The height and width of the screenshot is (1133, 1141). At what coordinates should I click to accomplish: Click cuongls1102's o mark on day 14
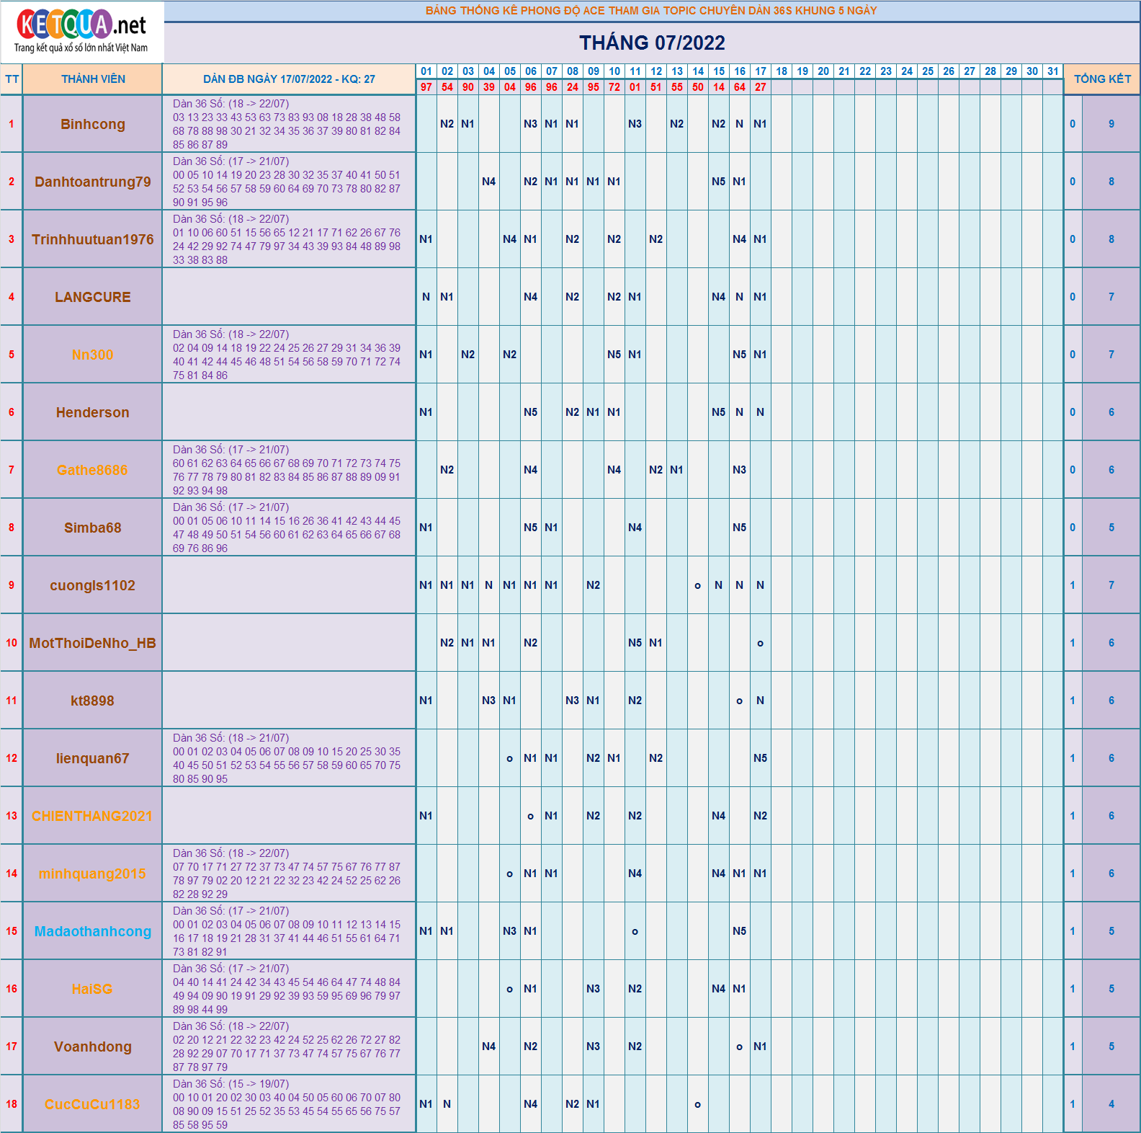pos(698,585)
